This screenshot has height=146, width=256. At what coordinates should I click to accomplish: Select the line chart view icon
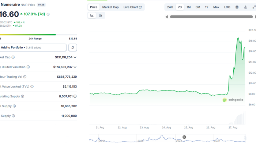pyautogui.click(x=92, y=15)
